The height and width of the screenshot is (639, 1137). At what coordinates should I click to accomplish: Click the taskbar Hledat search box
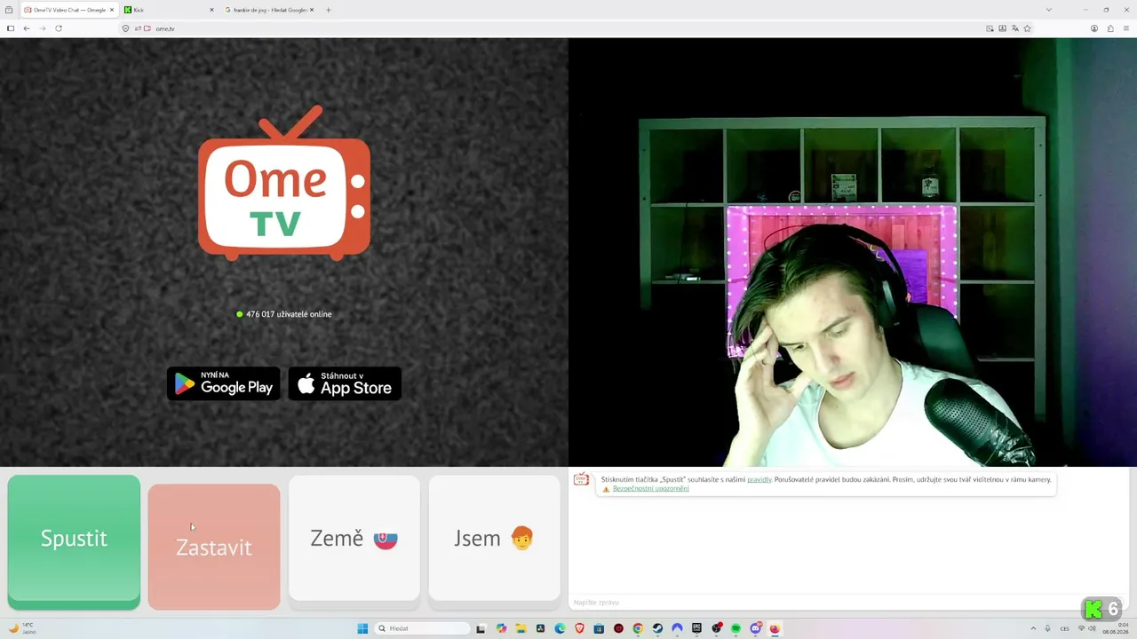[x=422, y=628]
